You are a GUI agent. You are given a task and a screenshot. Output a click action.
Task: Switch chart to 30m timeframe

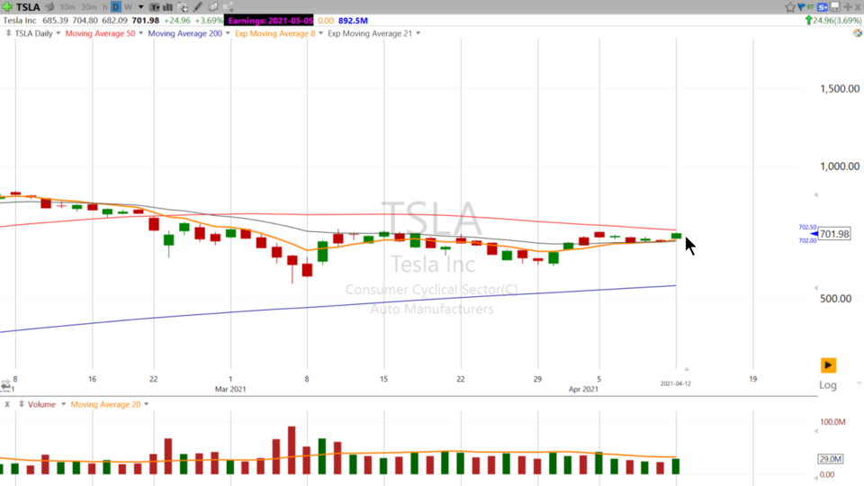pyautogui.click(x=89, y=7)
